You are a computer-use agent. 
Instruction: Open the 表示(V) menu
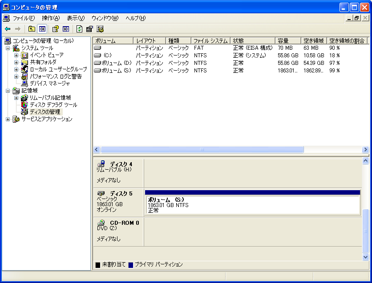point(75,18)
